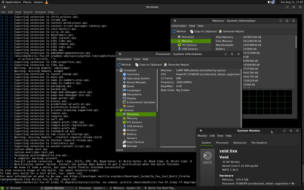Open Help menu in Memory window
The width and height of the screenshot is (304, 190).
(200, 26)
